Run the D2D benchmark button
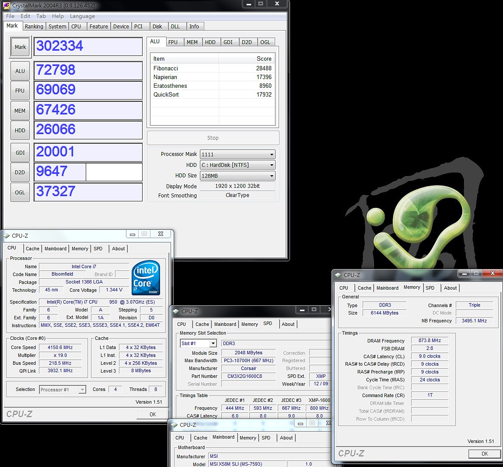The height and width of the screenshot is (467, 503). tap(20, 172)
